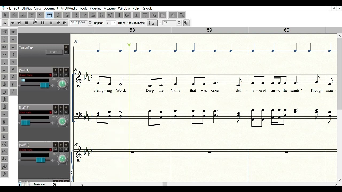Select the Time Signature tool

coord(32,15)
